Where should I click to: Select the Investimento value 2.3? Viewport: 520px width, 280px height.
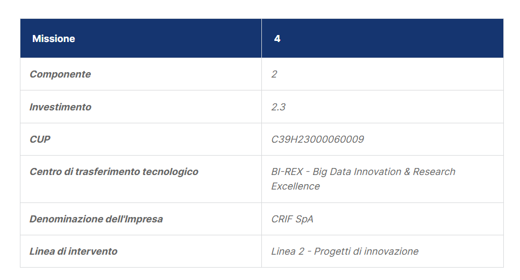278,107
